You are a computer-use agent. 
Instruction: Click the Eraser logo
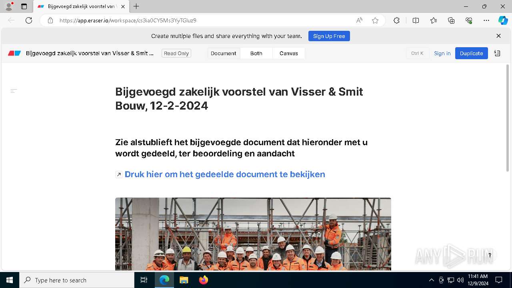14,53
